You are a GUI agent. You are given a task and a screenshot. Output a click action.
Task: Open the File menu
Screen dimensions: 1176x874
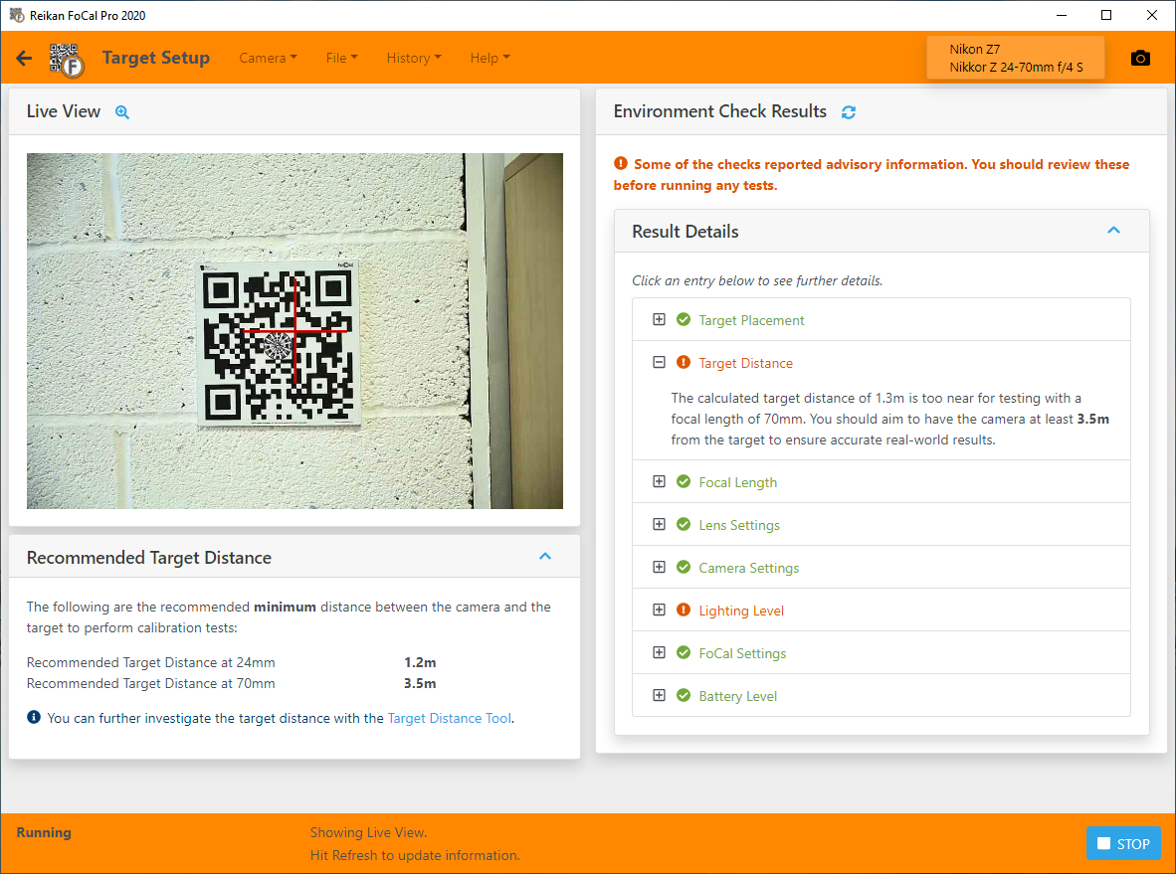coord(342,58)
